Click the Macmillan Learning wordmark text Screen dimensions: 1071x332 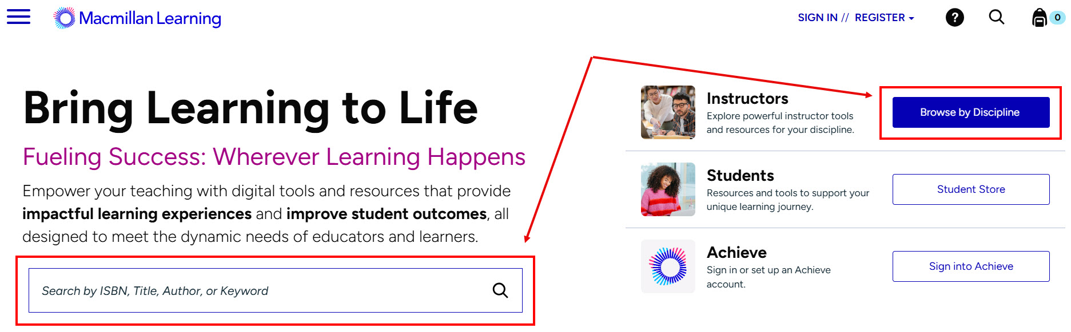(150, 18)
